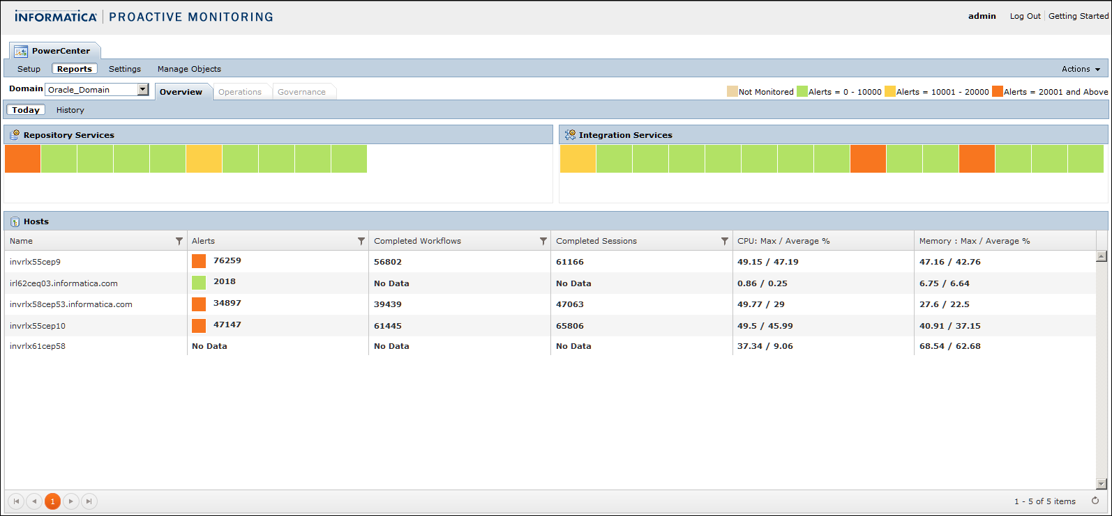Open the Settings menu item
The height and width of the screenshot is (516, 1112).
coord(125,69)
